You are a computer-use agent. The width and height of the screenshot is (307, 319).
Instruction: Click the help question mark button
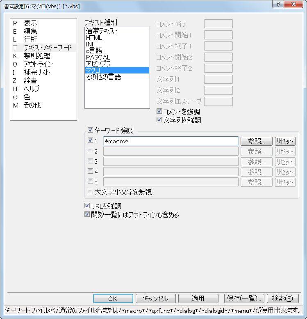(278, 4)
